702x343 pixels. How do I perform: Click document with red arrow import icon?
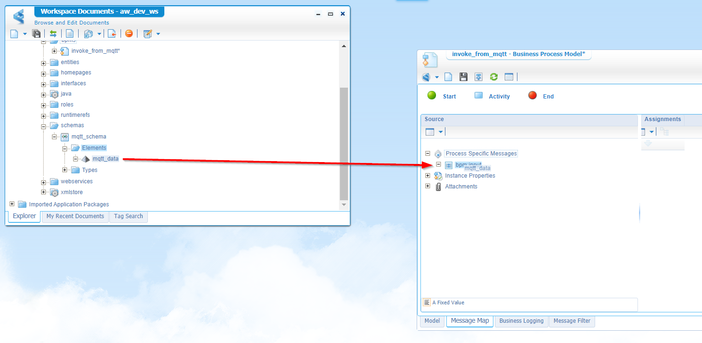[112, 33]
